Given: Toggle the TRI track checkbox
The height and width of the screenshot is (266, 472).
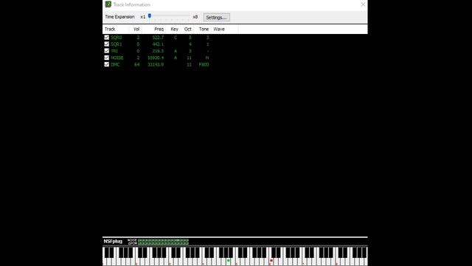Looking at the screenshot, I should tap(106, 51).
